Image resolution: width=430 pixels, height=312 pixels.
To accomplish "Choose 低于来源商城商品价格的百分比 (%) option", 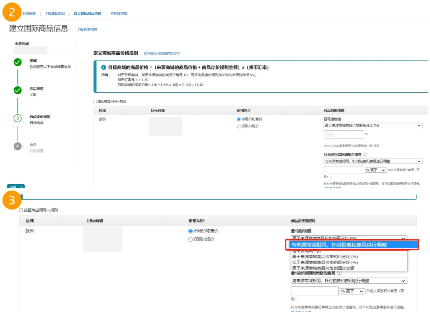I will [325, 262].
